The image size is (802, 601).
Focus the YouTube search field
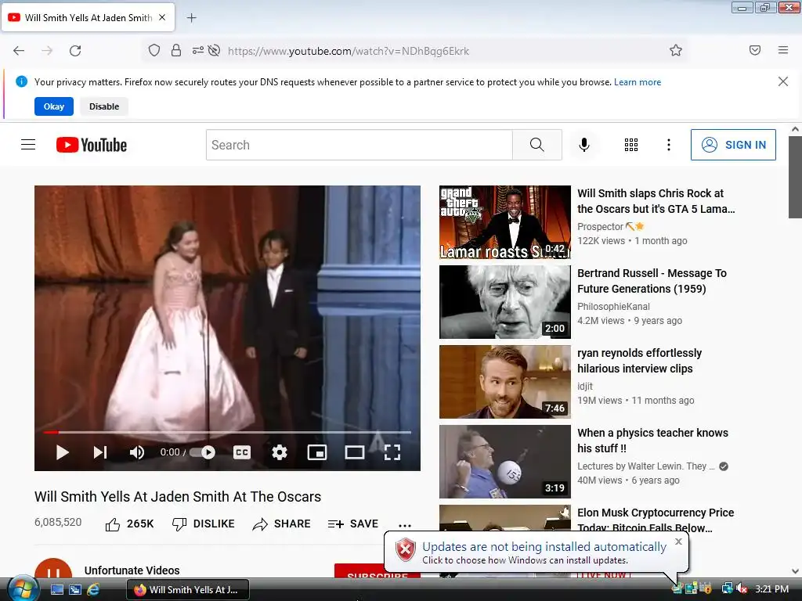[359, 145]
